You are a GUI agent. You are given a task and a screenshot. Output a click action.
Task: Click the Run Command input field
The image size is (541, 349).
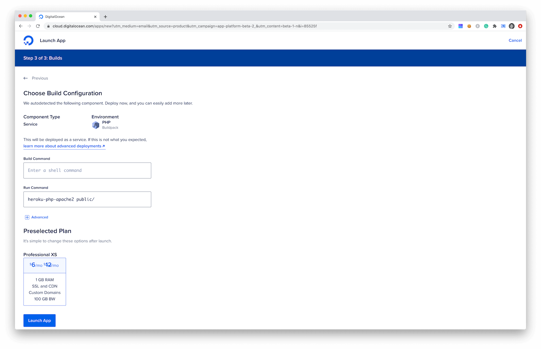tap(87, 199)
